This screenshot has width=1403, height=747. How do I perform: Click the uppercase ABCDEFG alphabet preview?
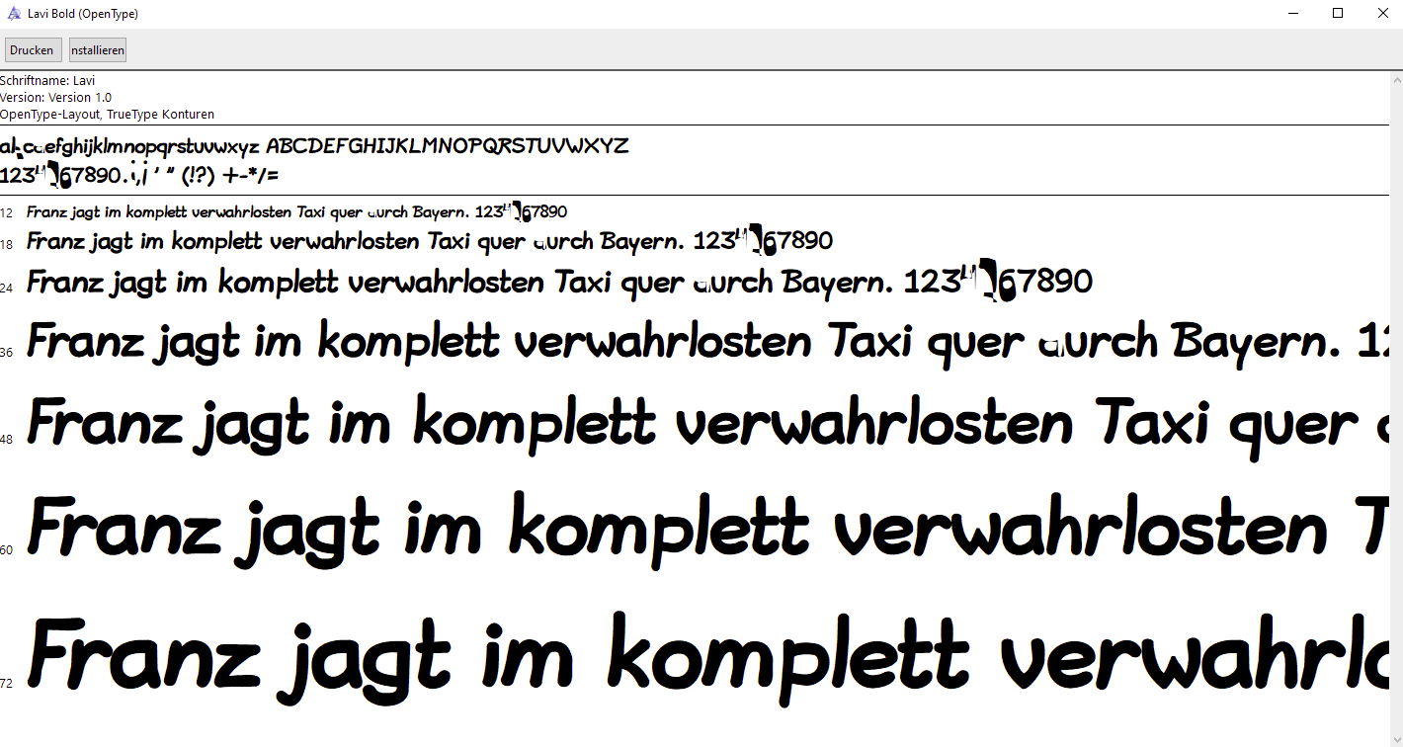click(x=447, y=146)
